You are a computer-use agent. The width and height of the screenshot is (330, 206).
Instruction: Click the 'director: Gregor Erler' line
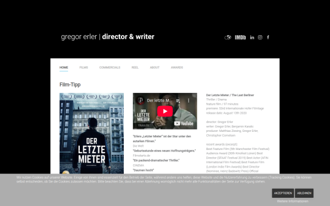pos(219,122)
